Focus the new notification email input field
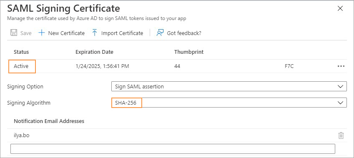The image size is (354, 158). point(173,149)
